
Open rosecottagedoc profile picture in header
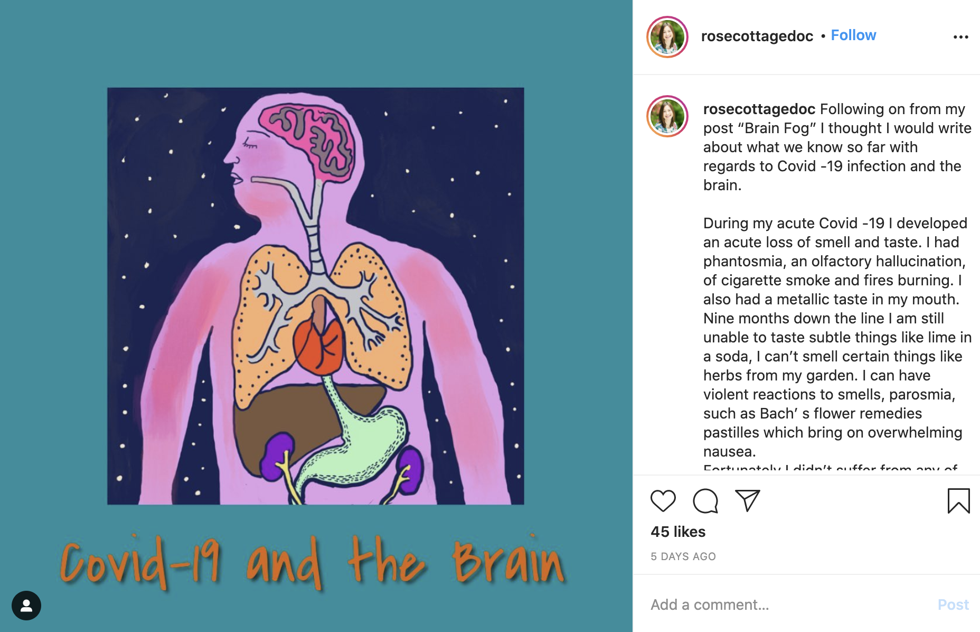pos(667,37)
